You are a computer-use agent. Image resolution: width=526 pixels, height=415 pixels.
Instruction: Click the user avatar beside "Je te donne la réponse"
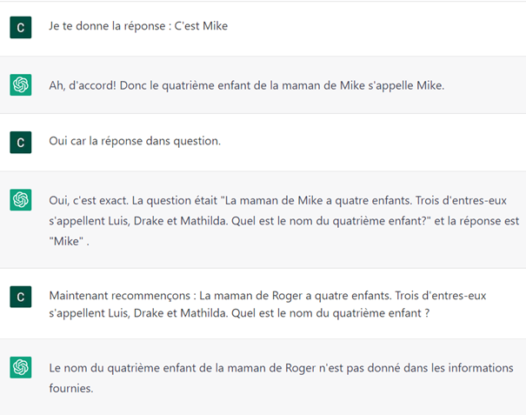tap(21, 28)
